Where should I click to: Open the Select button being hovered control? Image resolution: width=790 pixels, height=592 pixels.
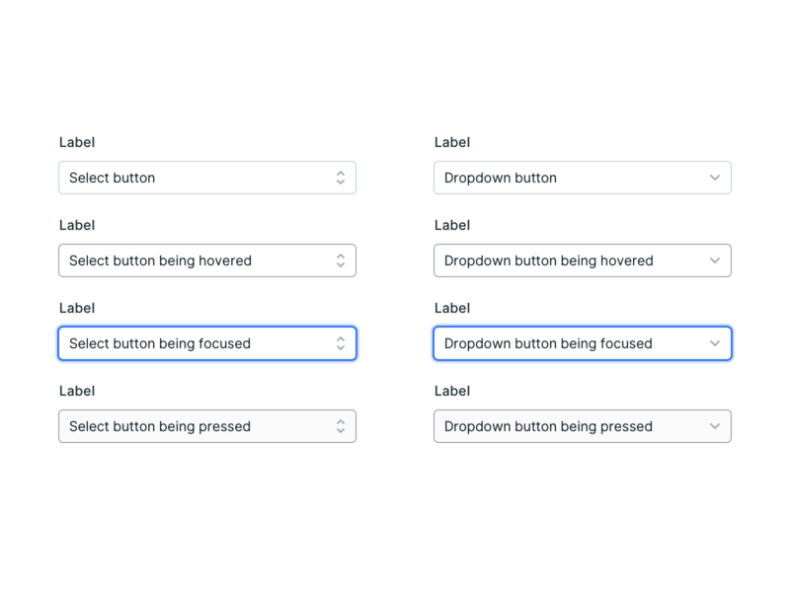click(207, 260)
